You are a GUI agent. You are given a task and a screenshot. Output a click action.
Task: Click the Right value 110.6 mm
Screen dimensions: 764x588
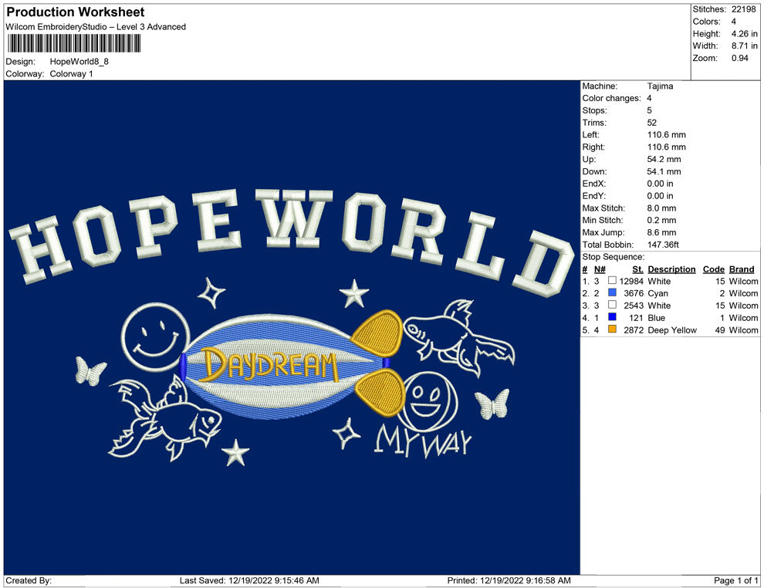pos(666,147)
